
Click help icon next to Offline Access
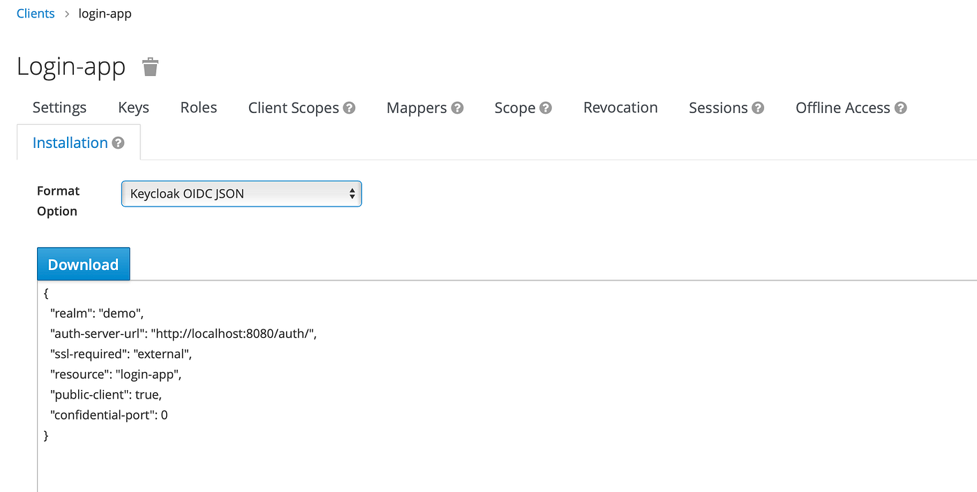(900, 108)
